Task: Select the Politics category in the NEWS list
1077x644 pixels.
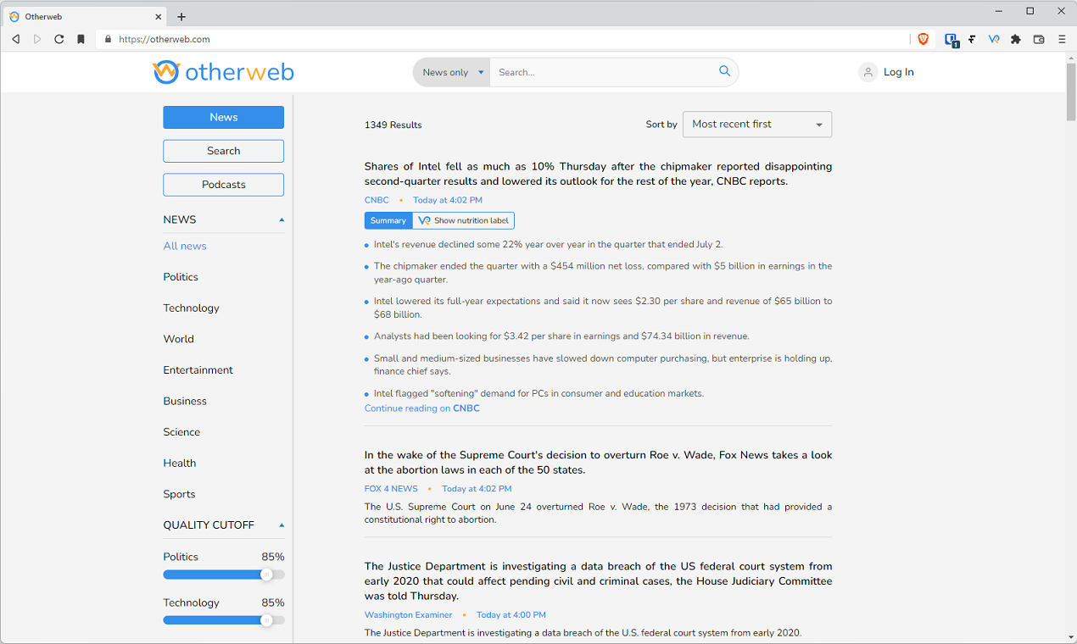Action: 181,277
